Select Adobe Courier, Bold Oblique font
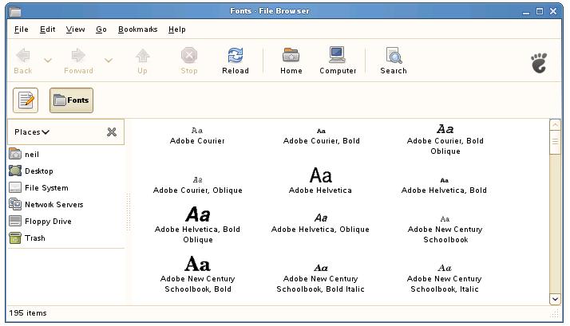 coord(445,130)
